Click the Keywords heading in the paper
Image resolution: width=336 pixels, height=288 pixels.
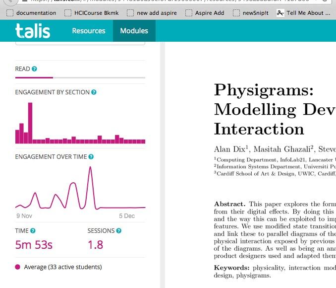pos(231,268)
